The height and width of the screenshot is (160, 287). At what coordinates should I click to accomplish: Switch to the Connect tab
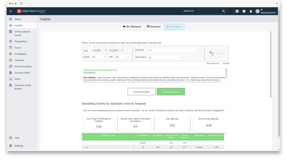point(154,27)
